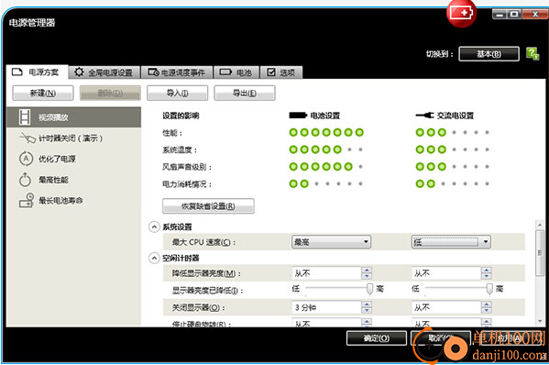549x365 pixels.
Task: Click AC dim display brightness field
Action: click(446, 273)
